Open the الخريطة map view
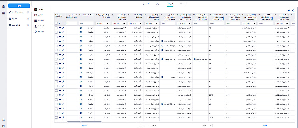Viewport: 298px width, 128px height. [x=40, y=31]
